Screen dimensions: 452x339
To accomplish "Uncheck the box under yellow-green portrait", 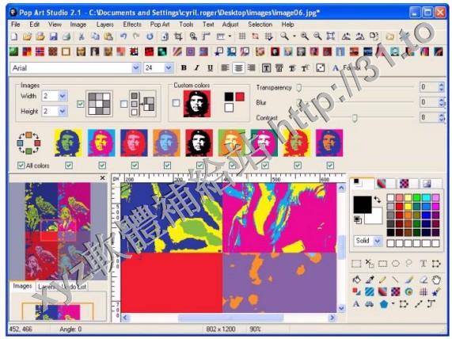I will click(x=69, y=166).
